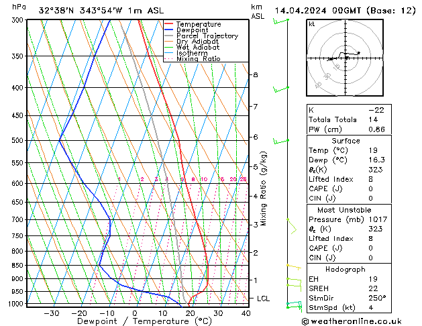
Task: Click the Hodograph section heading
Action: [346, 269]
